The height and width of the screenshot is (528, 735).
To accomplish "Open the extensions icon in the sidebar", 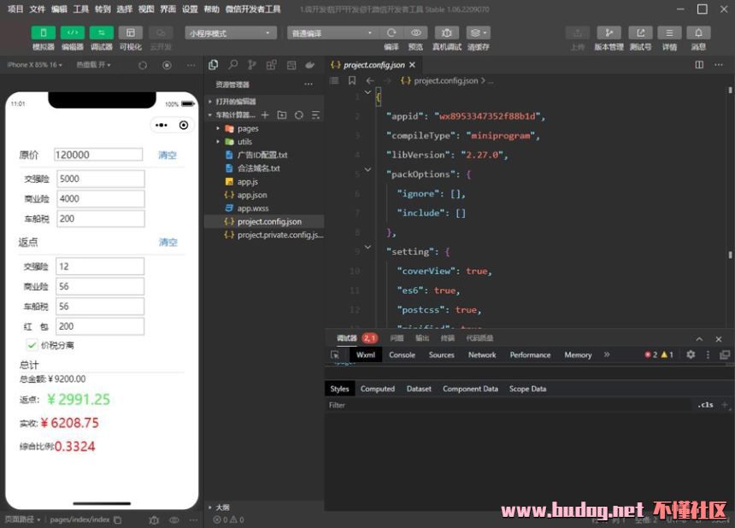I will pyautogui.click(x=272, y=65).
